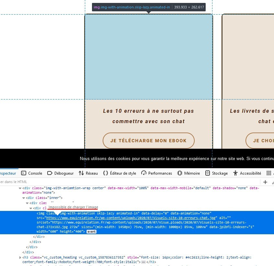Toggle the event badge on the img node
Screen dimensions: 274x266
coord(91,232)
